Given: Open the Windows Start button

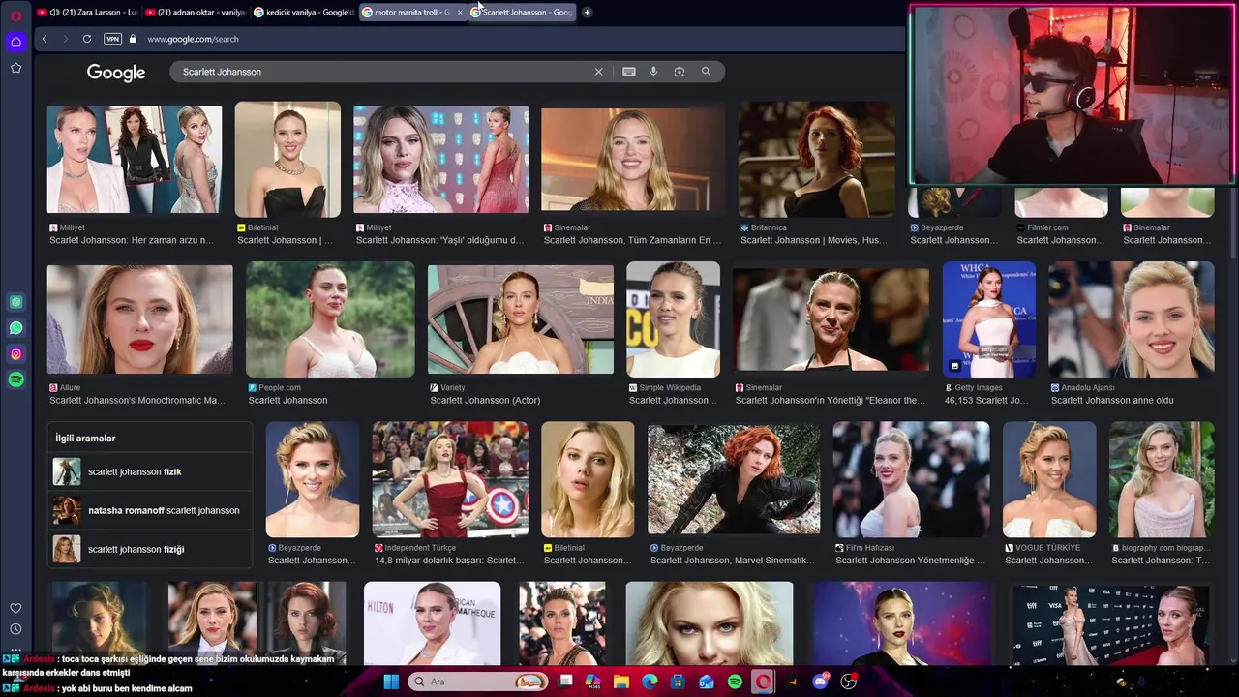Looking at the screenshot, I should point(391,682).
